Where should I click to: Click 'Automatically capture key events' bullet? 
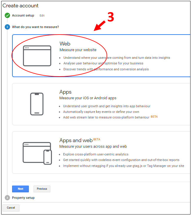tap(101, 112)
